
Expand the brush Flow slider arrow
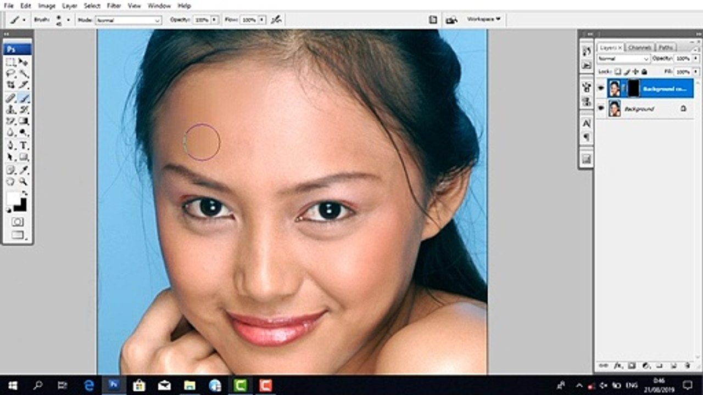(x=262, y=20)
